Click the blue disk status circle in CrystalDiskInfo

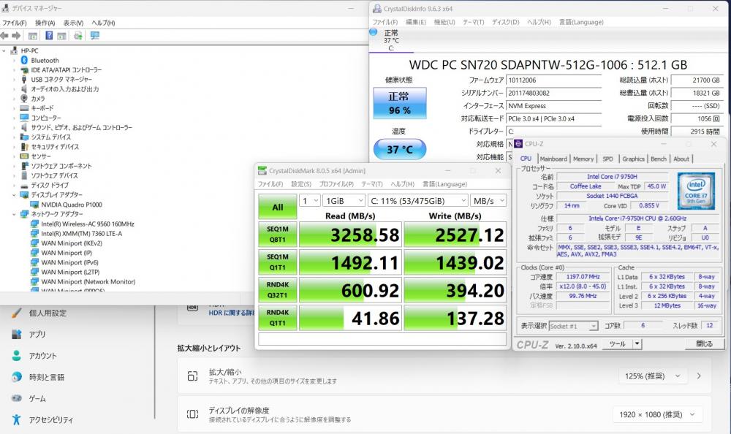[x=374, y=32]
